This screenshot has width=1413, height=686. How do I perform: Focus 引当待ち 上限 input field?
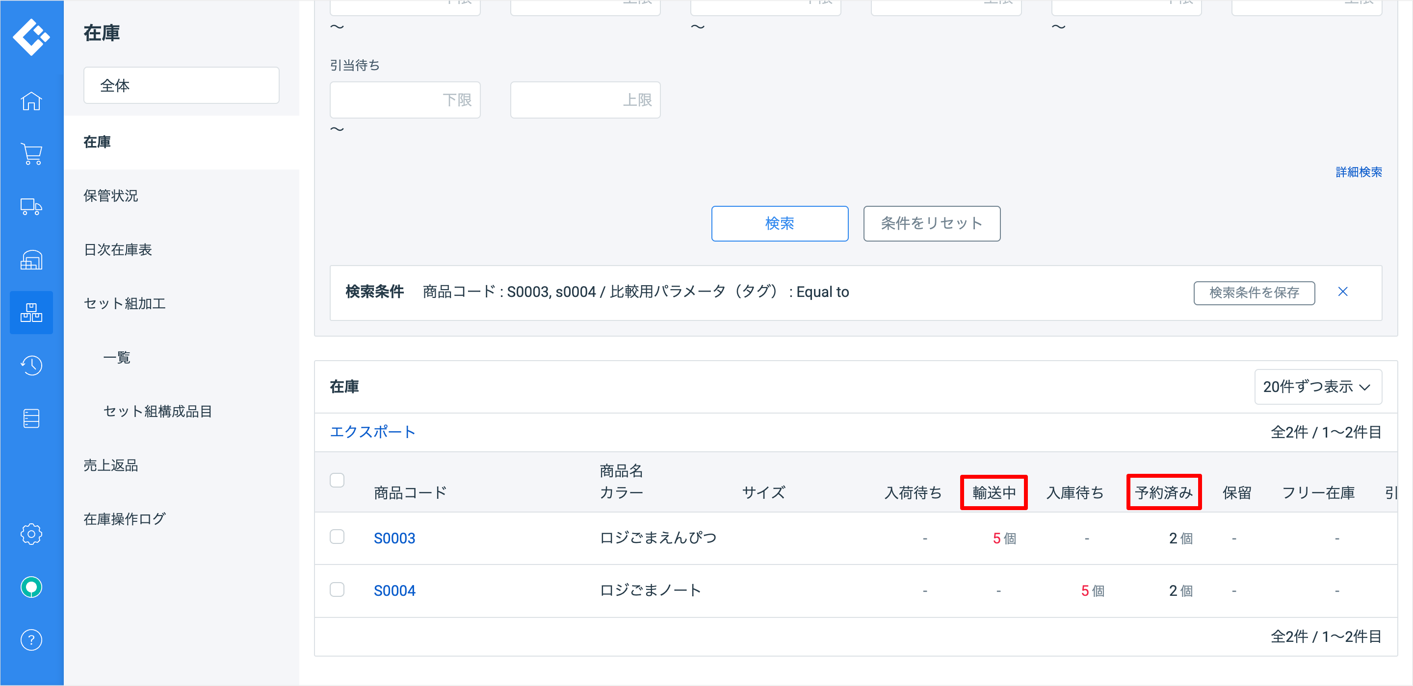tap(585, 100)
